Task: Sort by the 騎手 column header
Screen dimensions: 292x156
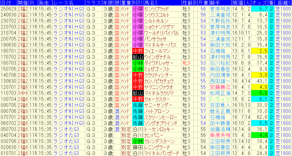Action: 220,3
